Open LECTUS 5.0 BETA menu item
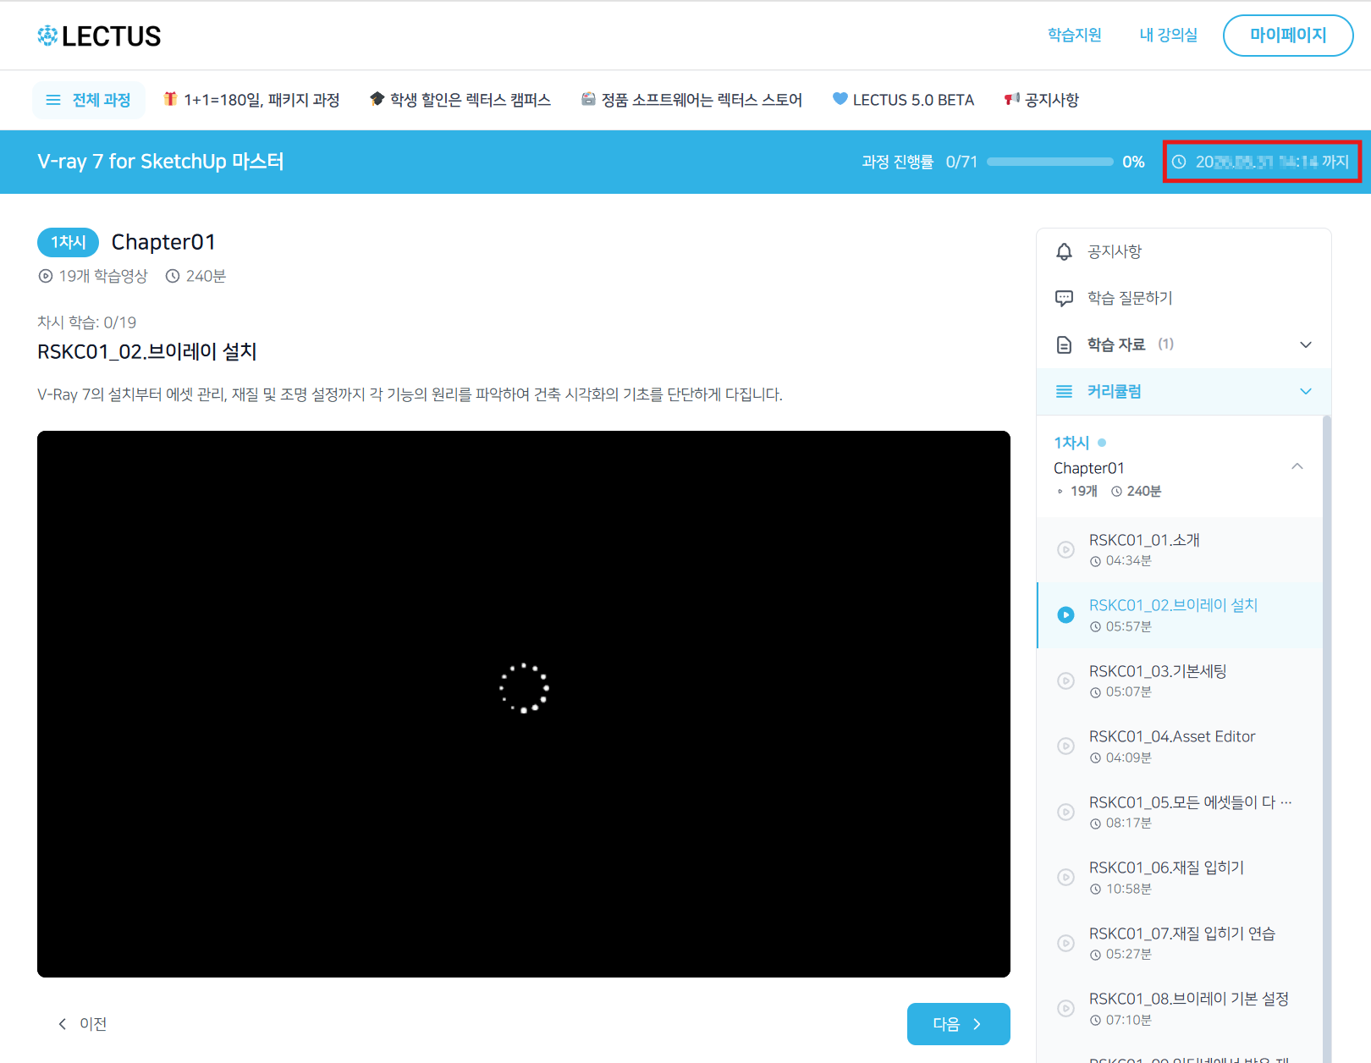Screen dimensions: 1371x1063 (x=903, y=100)
